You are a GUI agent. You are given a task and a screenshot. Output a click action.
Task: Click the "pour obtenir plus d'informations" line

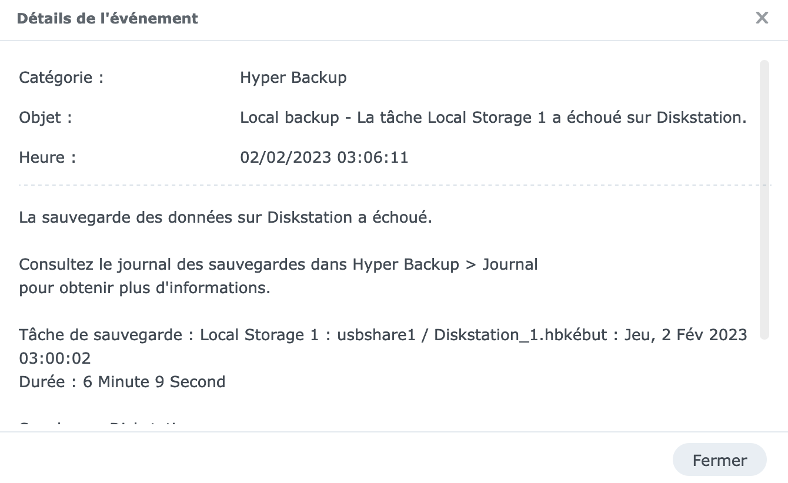[145, 289]
